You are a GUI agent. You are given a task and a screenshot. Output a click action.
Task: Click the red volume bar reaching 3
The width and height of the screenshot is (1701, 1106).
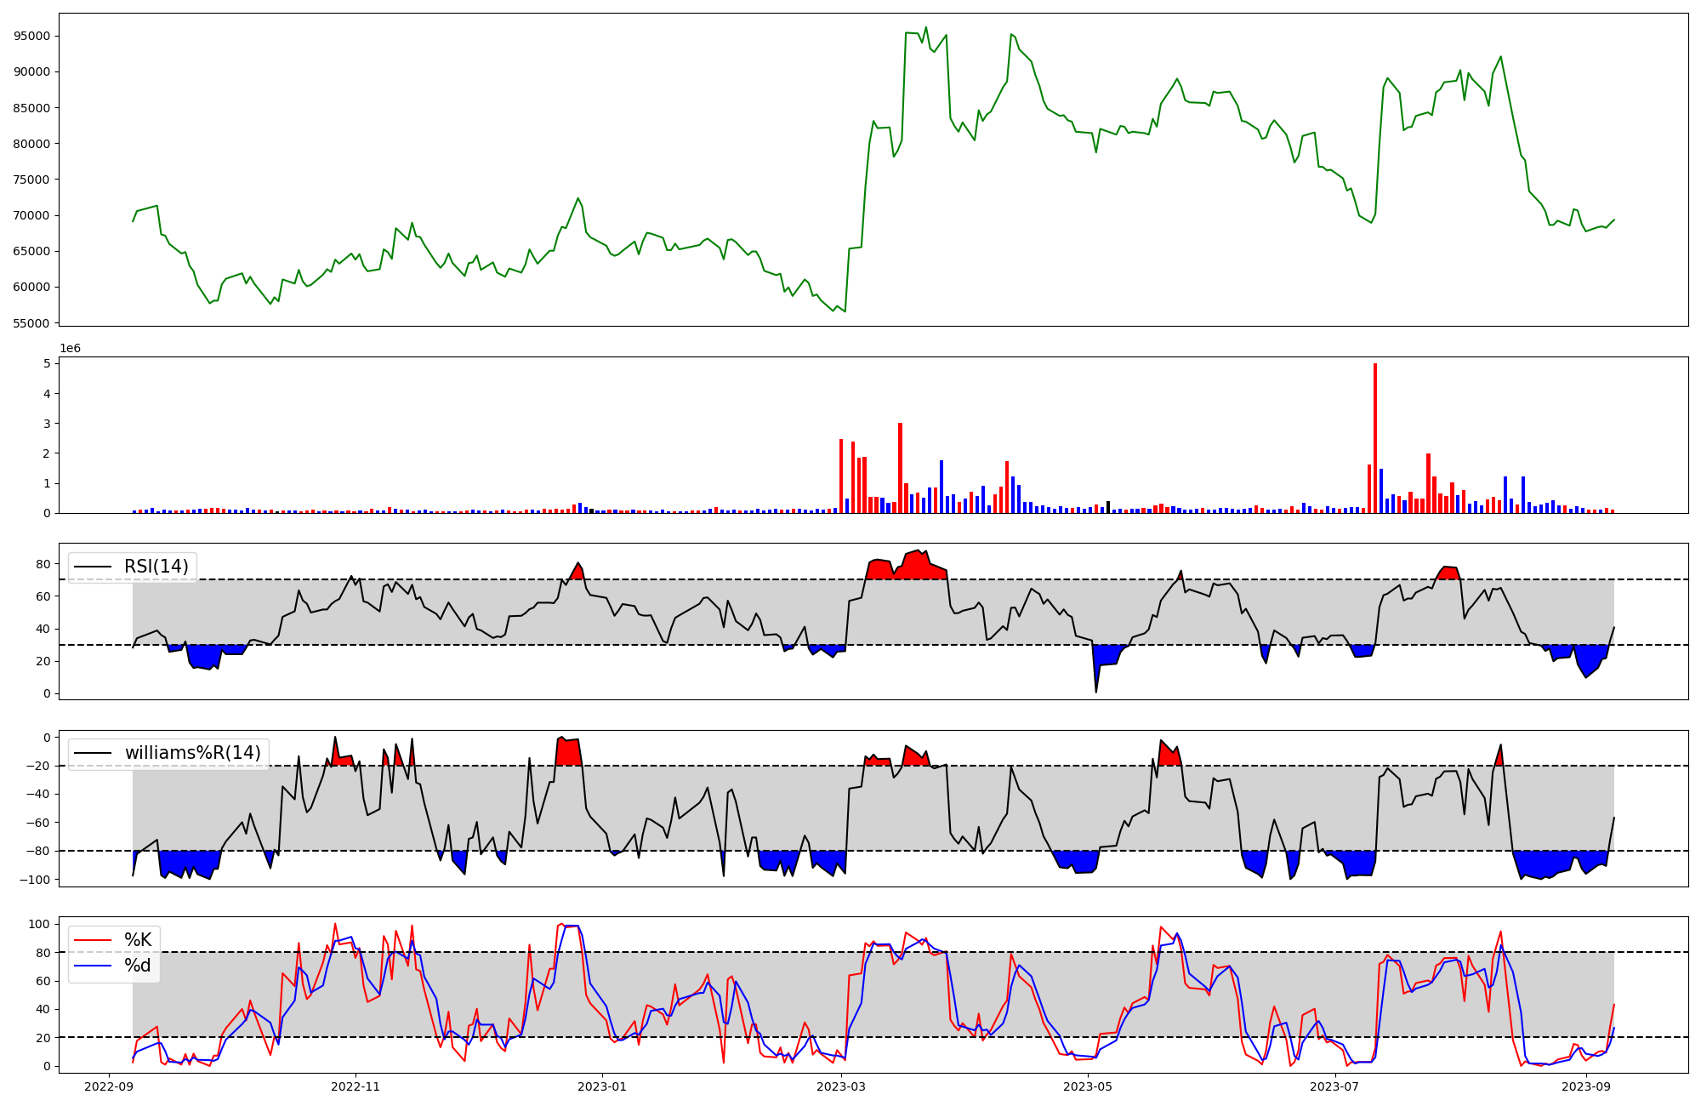(x=900, y=468)
